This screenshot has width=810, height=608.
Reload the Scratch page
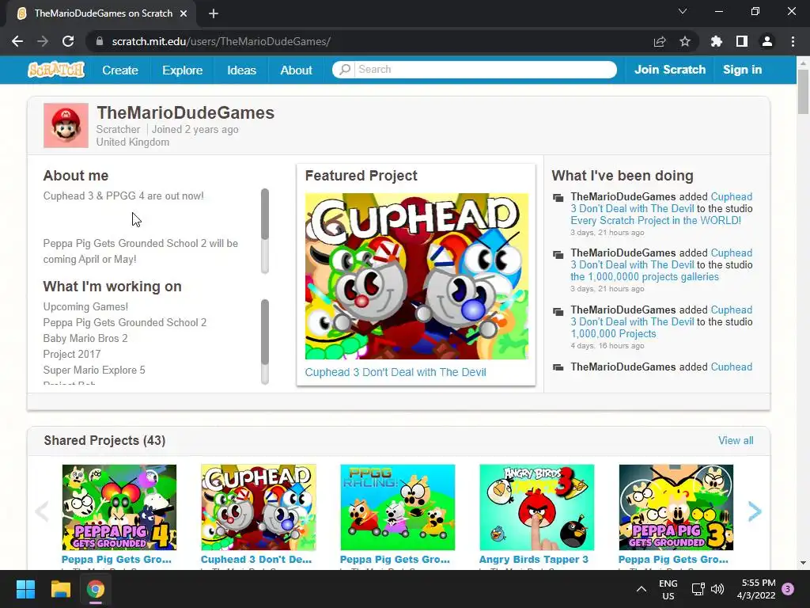pos(68,41)
